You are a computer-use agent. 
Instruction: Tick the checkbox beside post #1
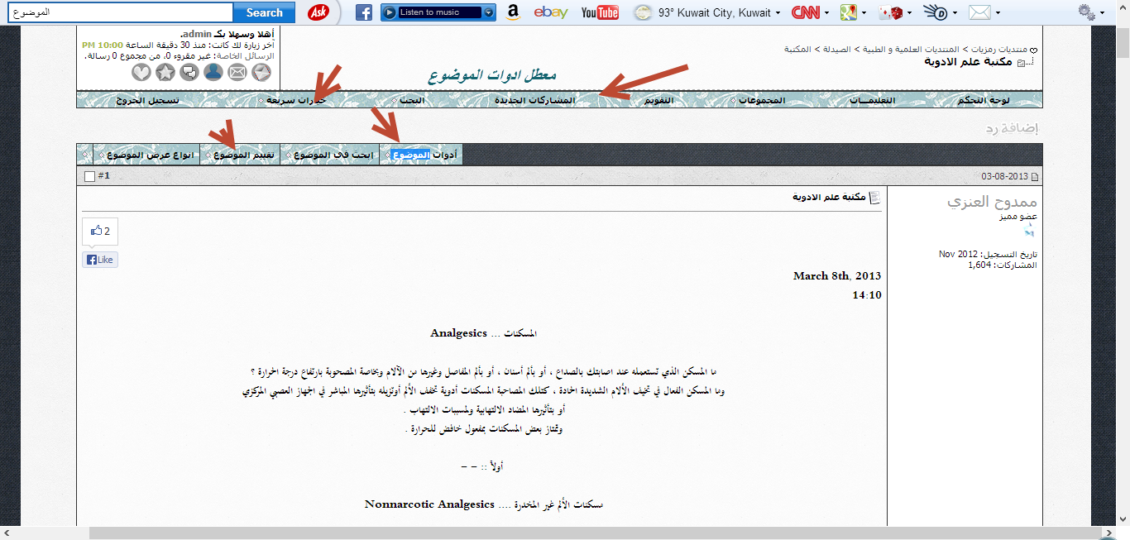90,176
